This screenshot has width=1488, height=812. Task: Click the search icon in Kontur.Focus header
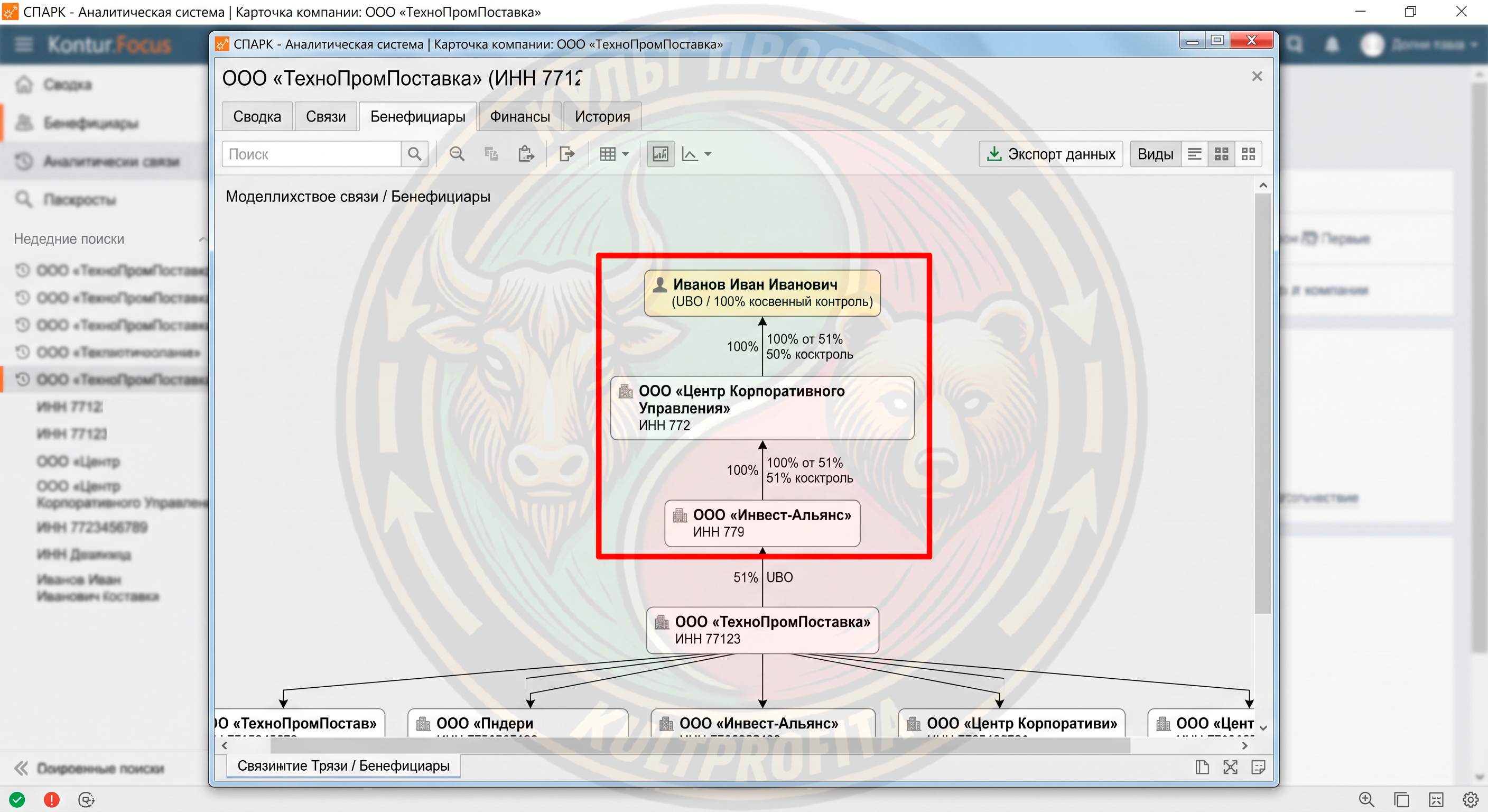point(1295,44)
